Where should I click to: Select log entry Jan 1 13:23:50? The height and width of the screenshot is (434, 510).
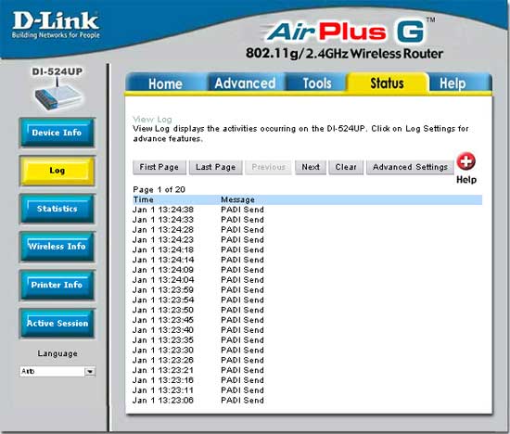tap(198, 311)
